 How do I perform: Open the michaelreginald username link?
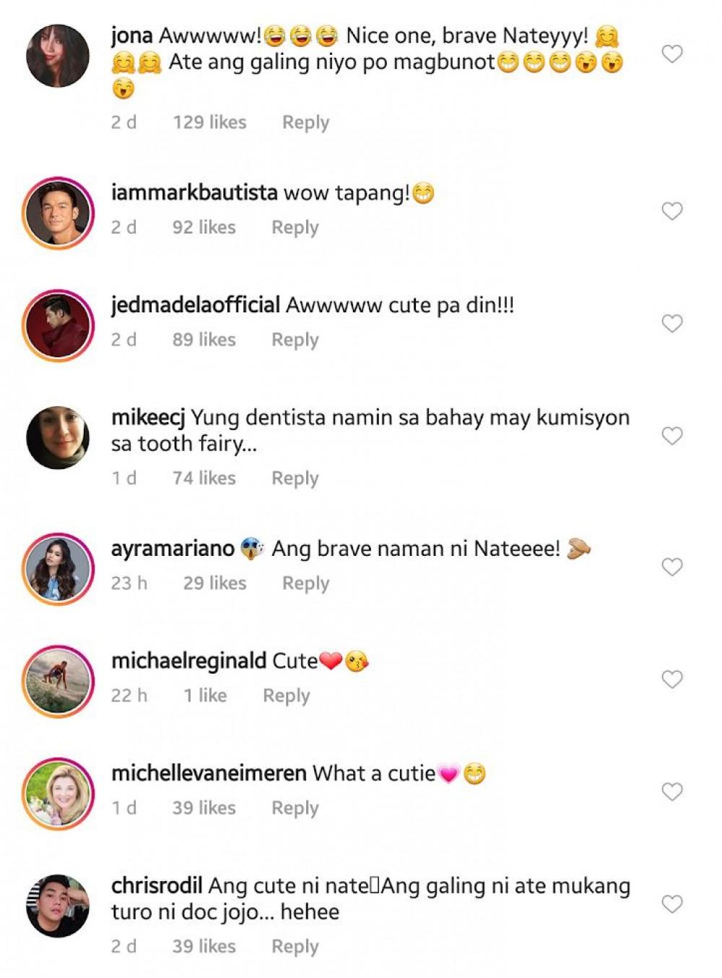189,661
